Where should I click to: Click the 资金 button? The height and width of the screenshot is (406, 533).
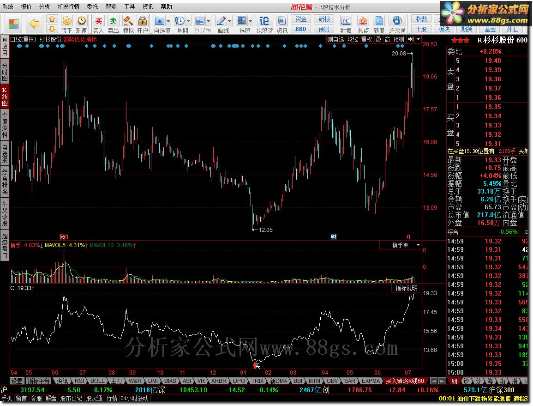pyautogui.click(x=301, y=19)
